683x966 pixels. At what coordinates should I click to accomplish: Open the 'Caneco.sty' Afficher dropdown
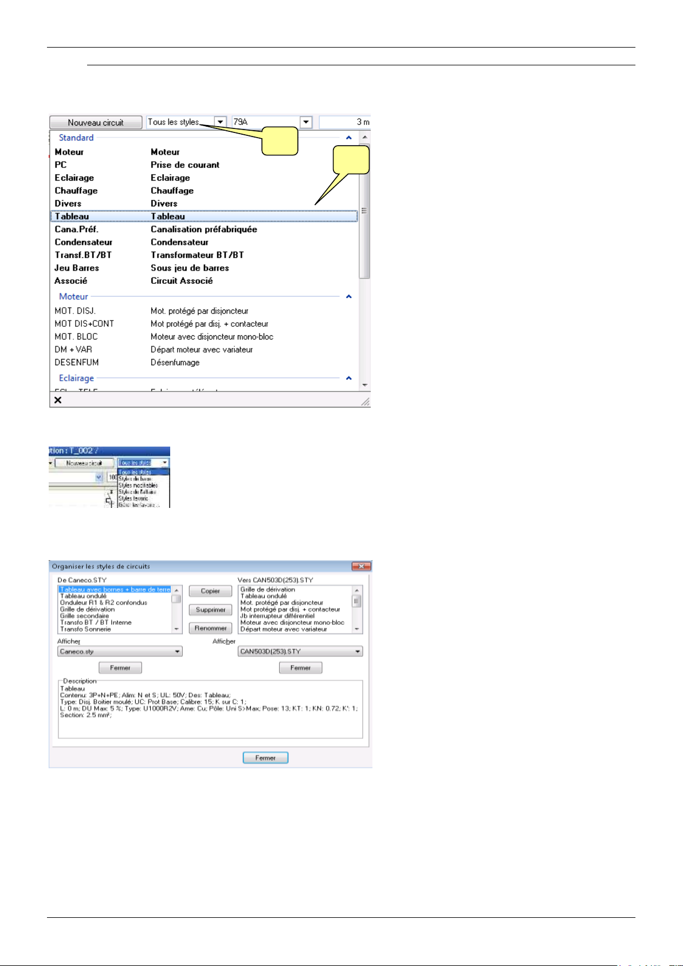pyautogui.click(x=120, y=651)
